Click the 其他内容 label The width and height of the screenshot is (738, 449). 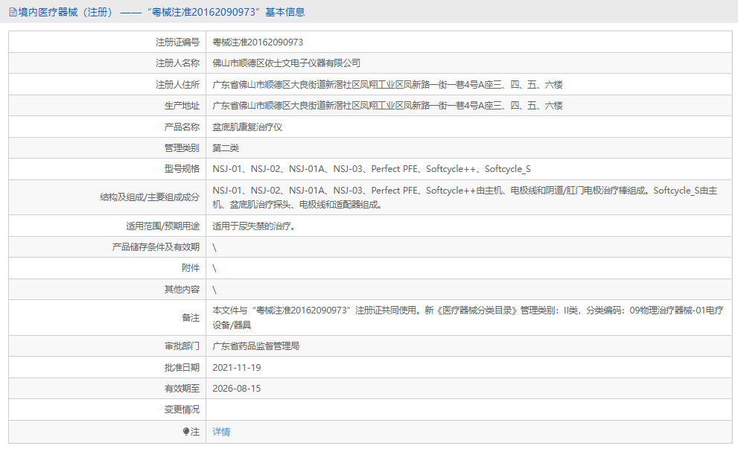click(182, 290)
